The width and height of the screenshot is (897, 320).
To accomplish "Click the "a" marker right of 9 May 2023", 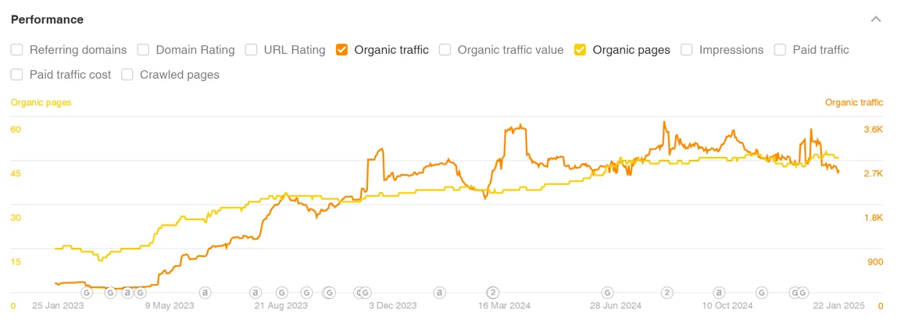I will (x=205, y=293).
